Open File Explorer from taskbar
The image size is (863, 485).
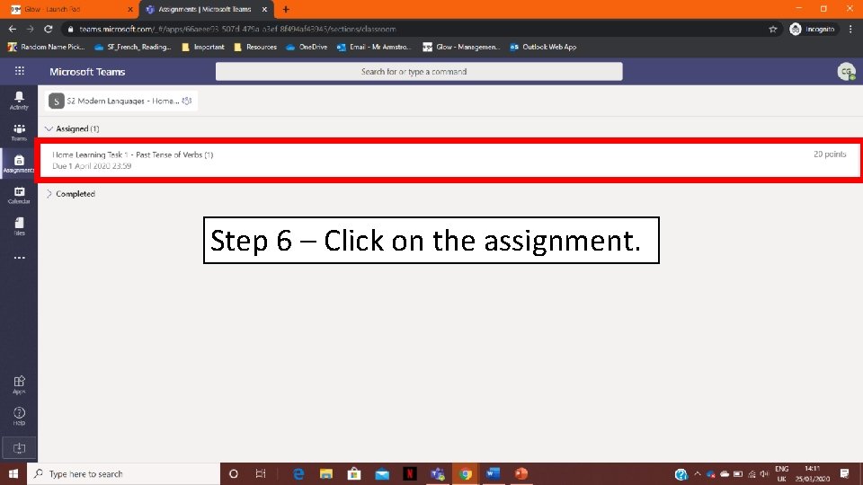coord(325,473)
